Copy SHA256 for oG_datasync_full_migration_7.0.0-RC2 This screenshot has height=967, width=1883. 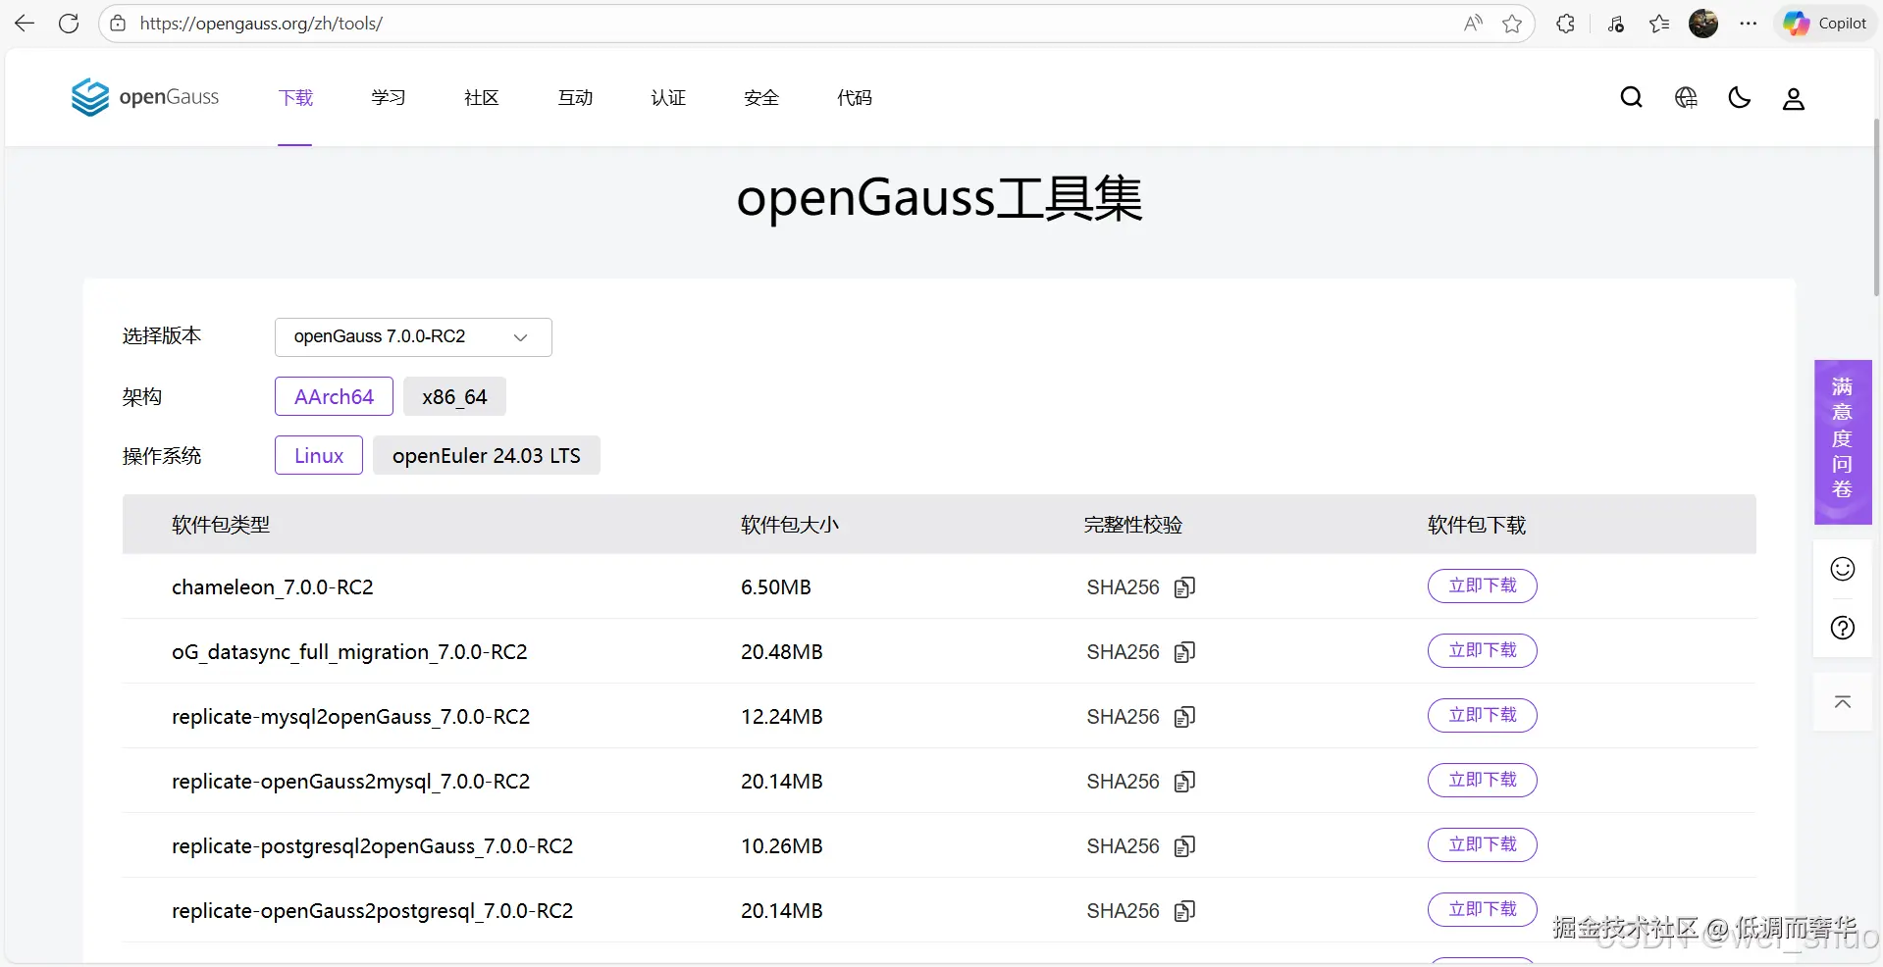tap(1184, 652)
